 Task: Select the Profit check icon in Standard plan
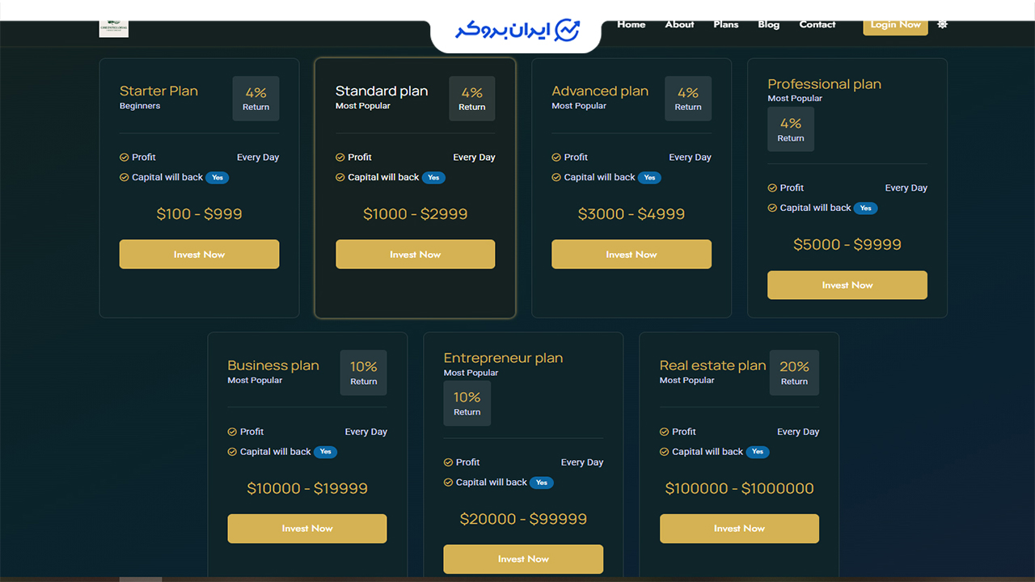pos(340,158)
